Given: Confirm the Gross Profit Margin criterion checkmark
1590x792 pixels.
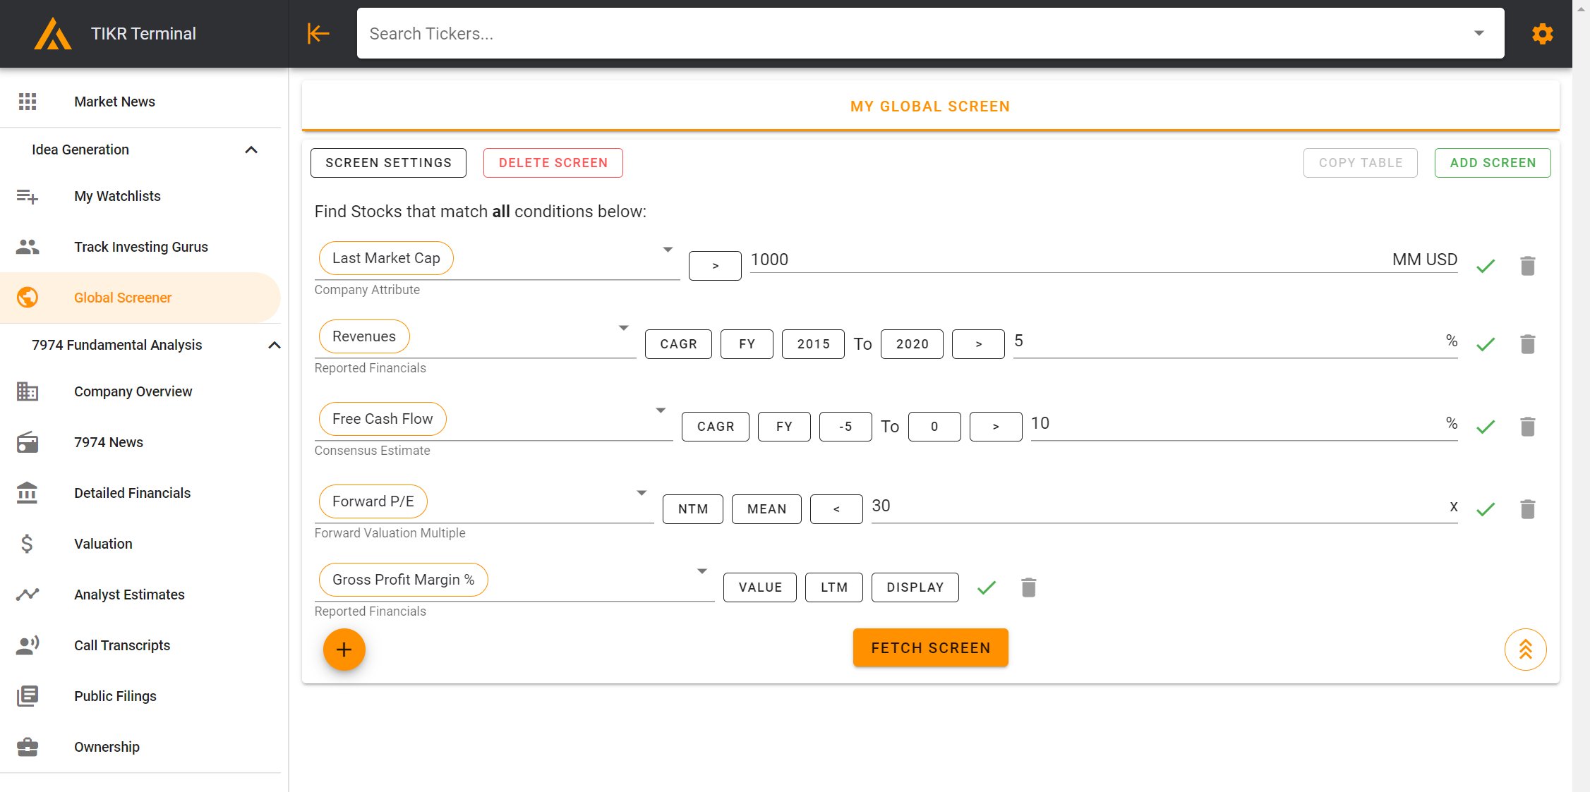Looking at the screenshot, I should point(987,587).
